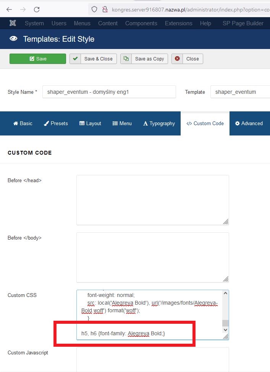Image resolution: width=270 pixels, height=372 pixels.
Task: Click the Save as Copy button
Action: pos(144,59)
